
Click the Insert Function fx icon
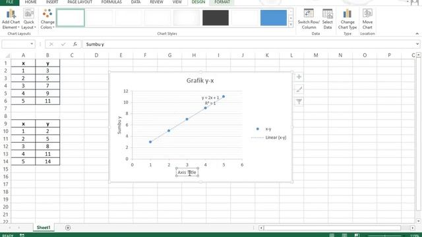[75, 44]
